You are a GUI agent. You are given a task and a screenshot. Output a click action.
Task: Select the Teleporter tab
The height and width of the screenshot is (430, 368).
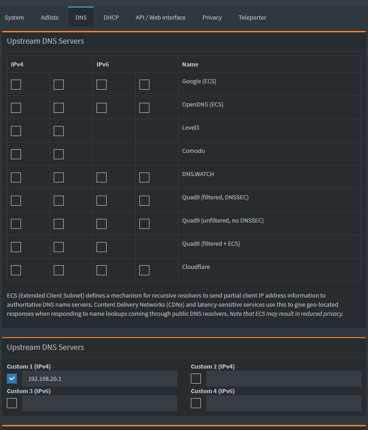point(252,18)
